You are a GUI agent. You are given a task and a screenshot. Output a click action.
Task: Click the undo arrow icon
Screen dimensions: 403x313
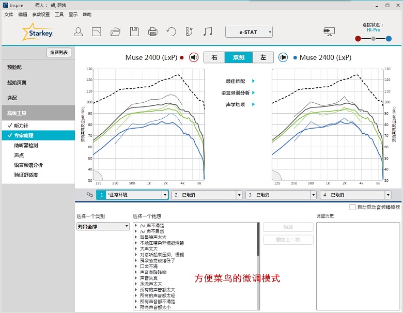171,32
